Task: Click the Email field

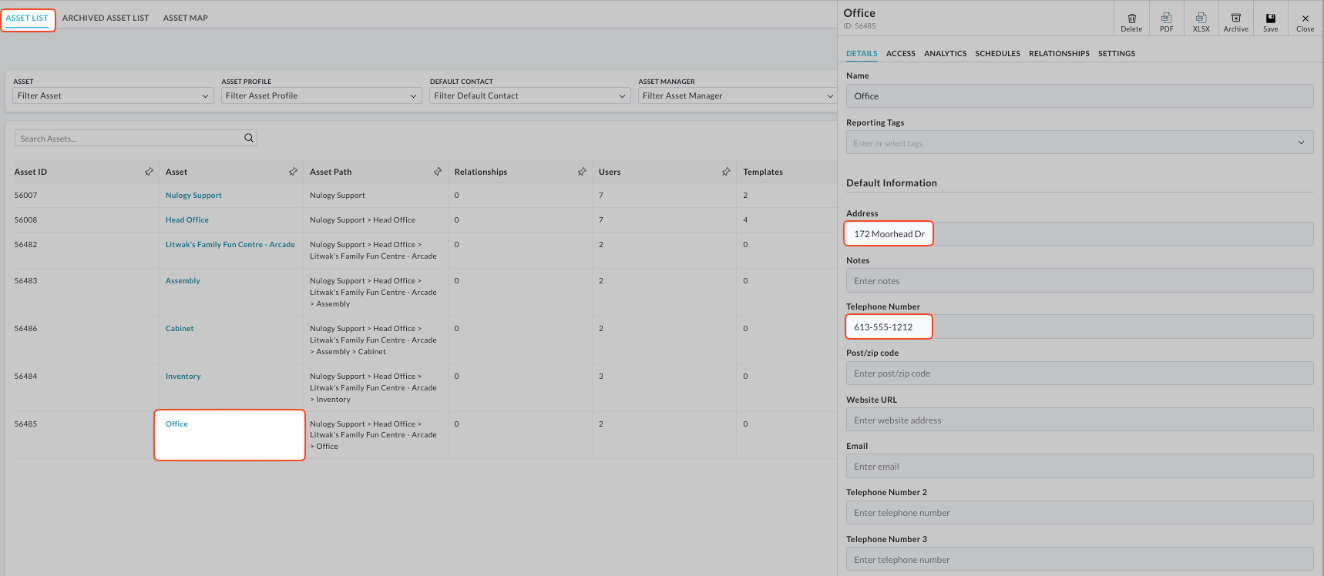Action: coord(1080,467)
